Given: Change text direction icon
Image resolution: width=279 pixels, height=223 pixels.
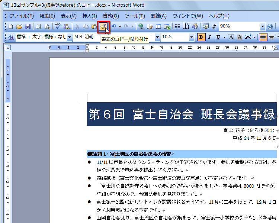Looking at the screenshot, I should 186,27.
